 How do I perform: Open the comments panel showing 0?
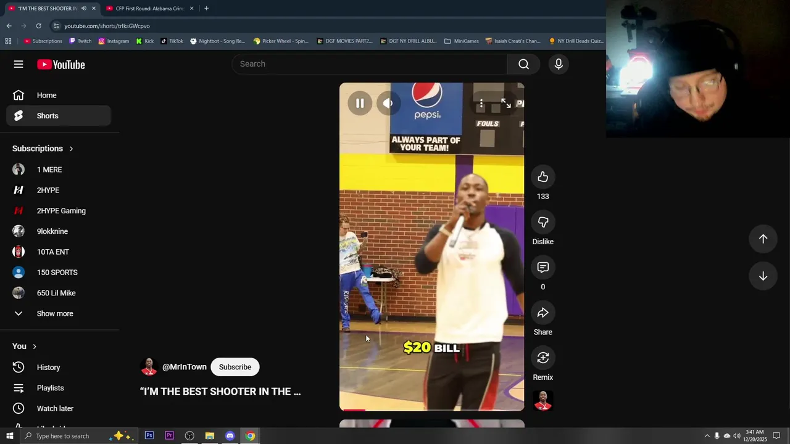[543, 267]
